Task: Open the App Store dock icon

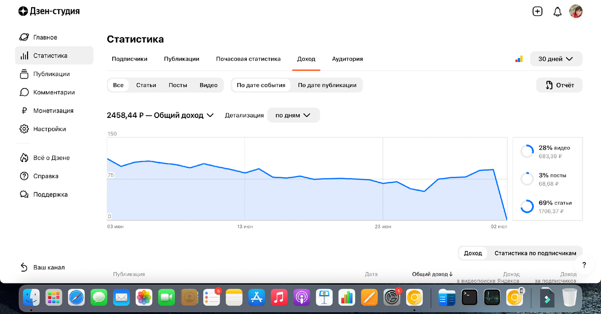Action: click(x=257, y=297)
